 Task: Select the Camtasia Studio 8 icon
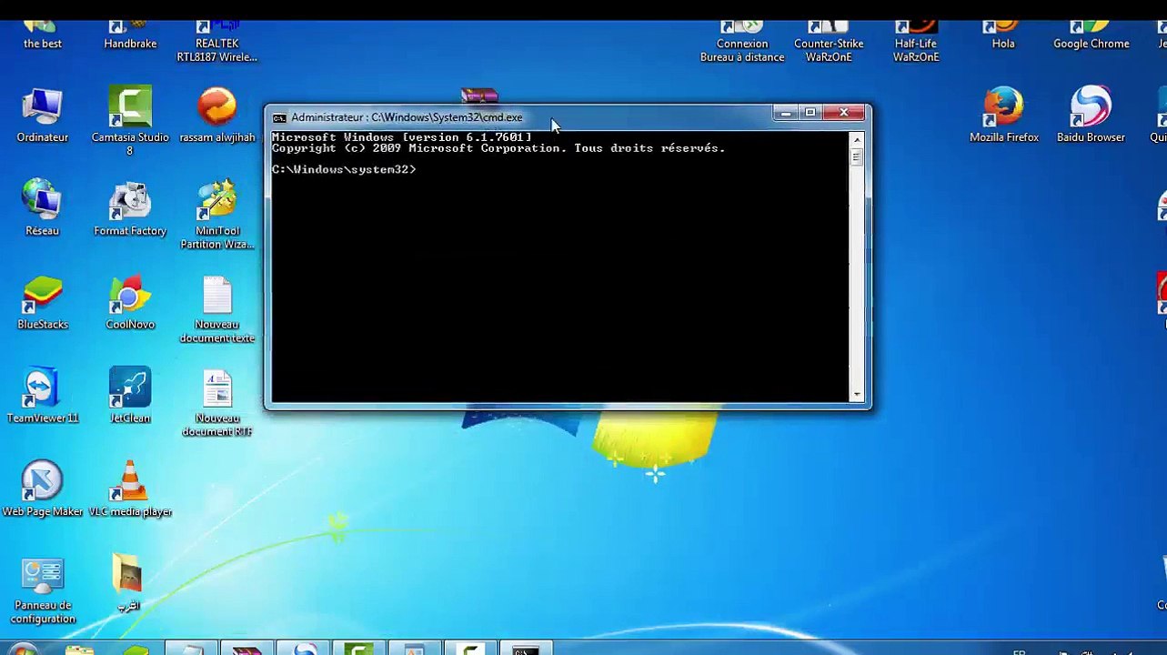[130, 121]
